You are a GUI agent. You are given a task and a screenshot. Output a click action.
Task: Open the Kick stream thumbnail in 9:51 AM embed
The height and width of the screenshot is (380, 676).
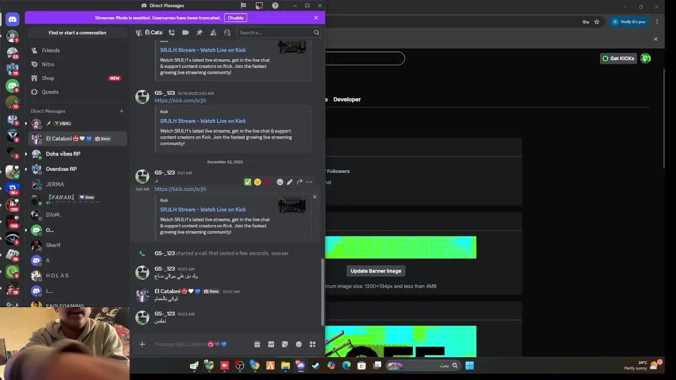(292, 205)
